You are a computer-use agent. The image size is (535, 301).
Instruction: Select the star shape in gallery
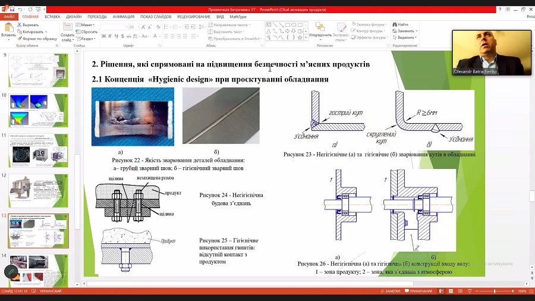pos(300,37)
